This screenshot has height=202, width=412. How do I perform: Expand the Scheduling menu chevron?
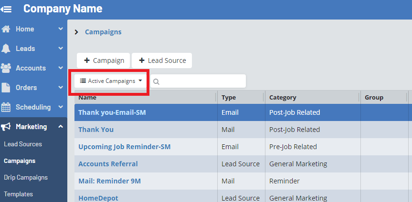61,107
